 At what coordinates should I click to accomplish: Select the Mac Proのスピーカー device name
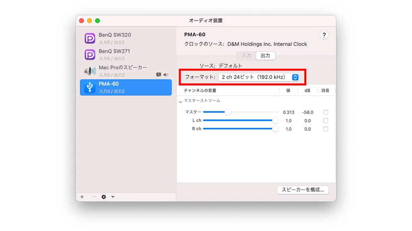pyautogui.click(x=123, y=67)
